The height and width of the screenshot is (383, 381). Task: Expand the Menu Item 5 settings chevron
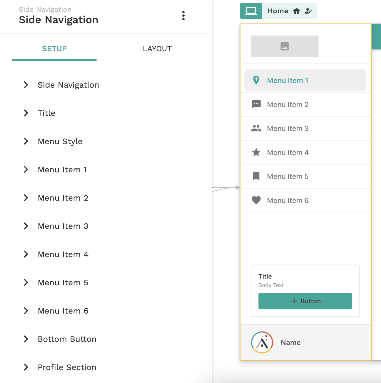coord(26,282)
